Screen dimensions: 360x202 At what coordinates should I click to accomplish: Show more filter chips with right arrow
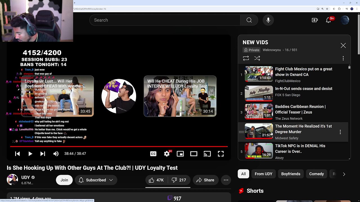344,174
